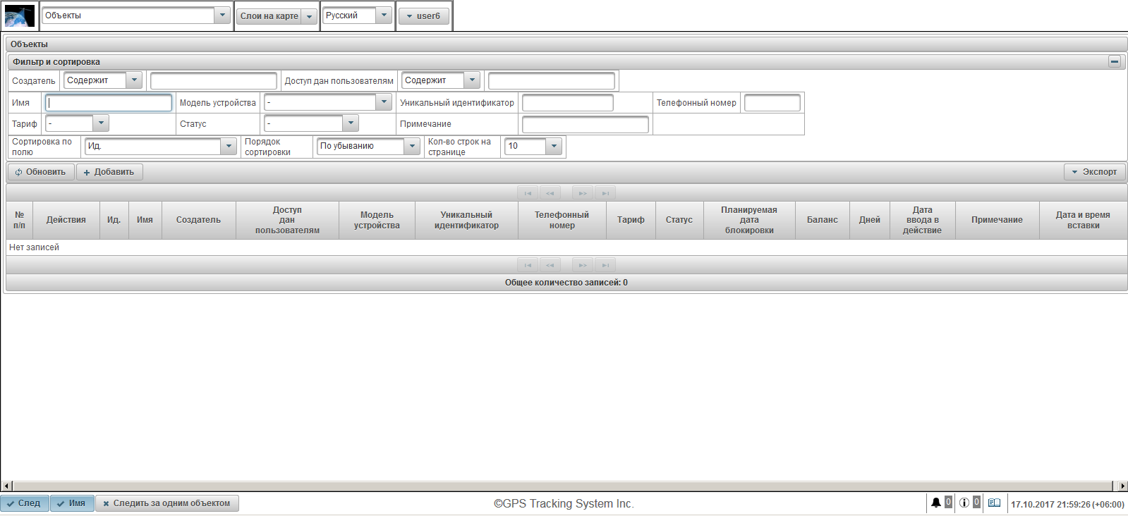Toggle the Имя name display button
Image resolution: width=1128 pixels, height=516 pixels.
point(72,503)
